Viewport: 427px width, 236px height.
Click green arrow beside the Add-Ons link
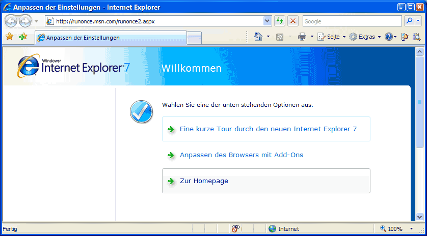pos(171,155)
